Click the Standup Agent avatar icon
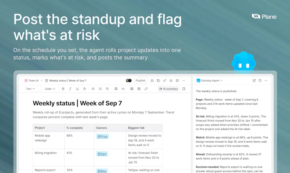 198,81
